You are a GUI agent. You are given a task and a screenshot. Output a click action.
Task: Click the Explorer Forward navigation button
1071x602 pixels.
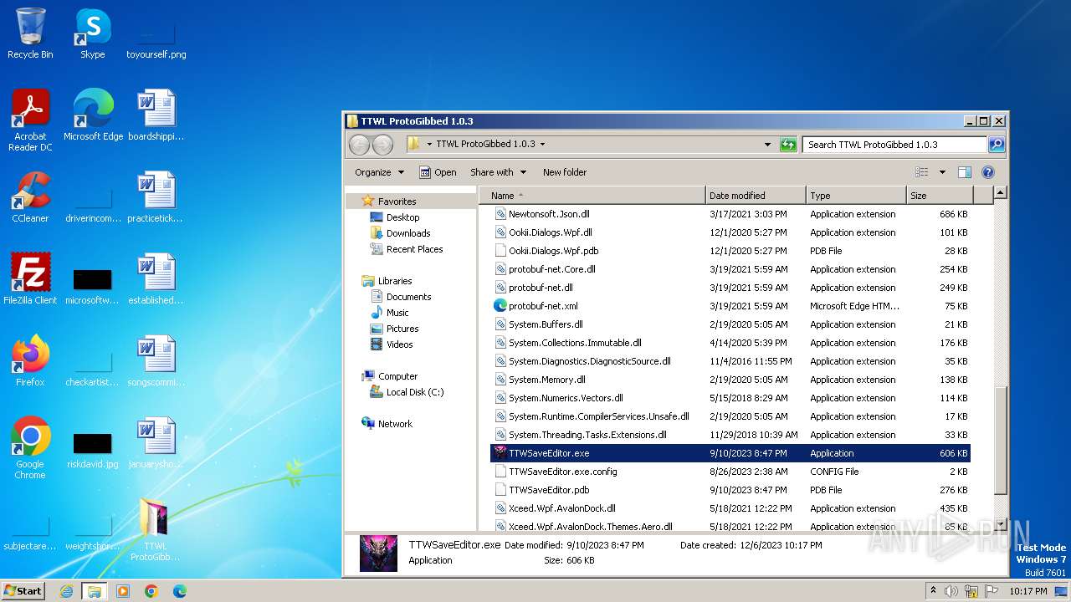(x=382, y=145)
